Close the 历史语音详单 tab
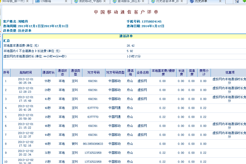 182,1
